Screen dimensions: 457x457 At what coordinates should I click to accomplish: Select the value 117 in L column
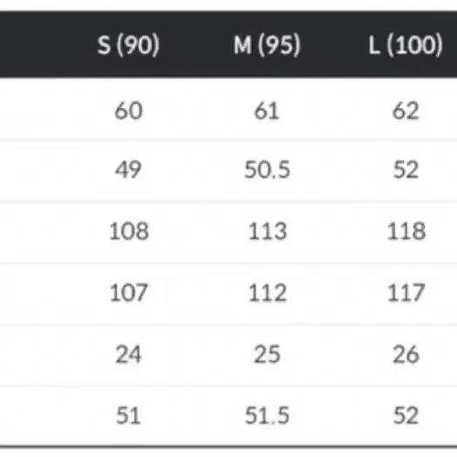click(406, 293)
